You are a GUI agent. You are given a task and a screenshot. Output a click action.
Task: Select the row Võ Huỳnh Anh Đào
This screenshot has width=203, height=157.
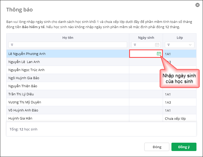click(68, 110)
